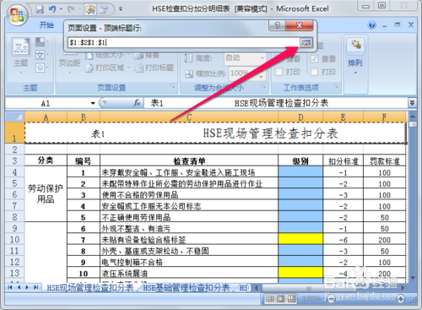Open the Undo history dropdown arrow
This screenshot has height=310, width=422.
click(x=61, y=9)
